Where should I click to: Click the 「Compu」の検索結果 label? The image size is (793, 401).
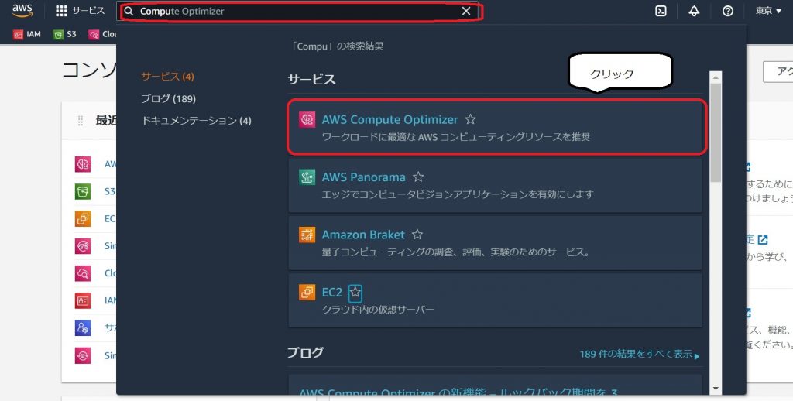[337, 46]
